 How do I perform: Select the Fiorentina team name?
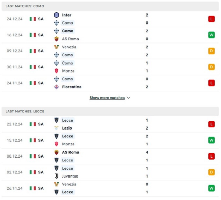(x=72, y=87)
